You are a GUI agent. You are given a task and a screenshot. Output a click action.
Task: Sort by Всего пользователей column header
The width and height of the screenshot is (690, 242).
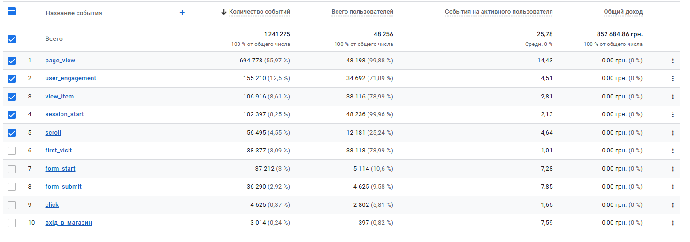point(362,12)
